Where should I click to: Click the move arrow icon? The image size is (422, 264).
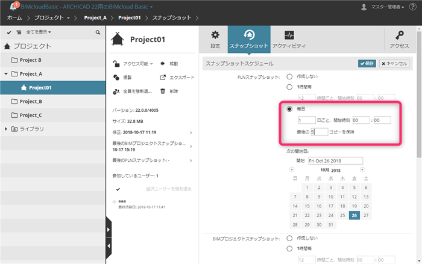point(163,64)
